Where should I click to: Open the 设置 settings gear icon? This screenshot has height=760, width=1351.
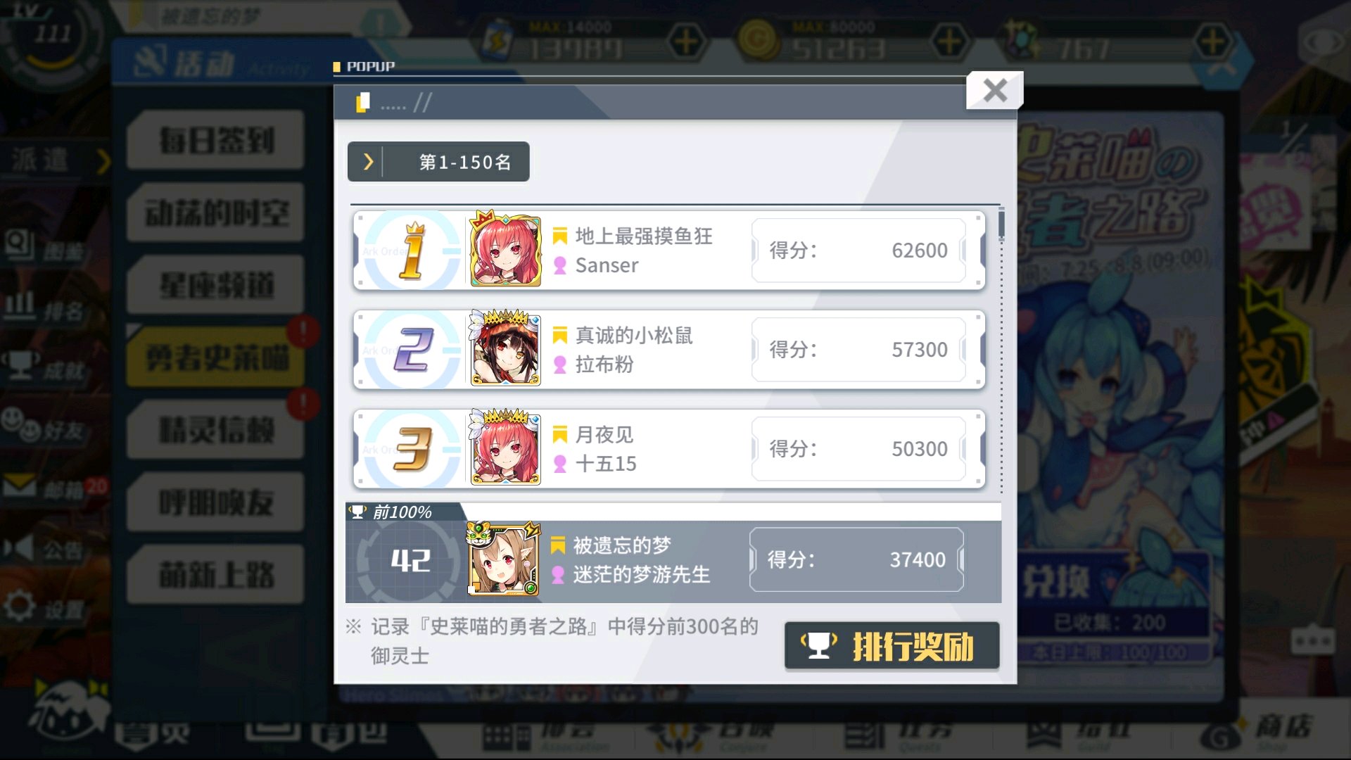click(x=20, y=606)
